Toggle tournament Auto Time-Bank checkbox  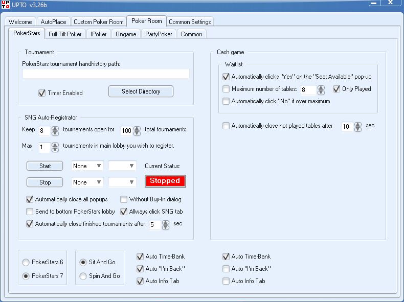(x=140, y=257)
